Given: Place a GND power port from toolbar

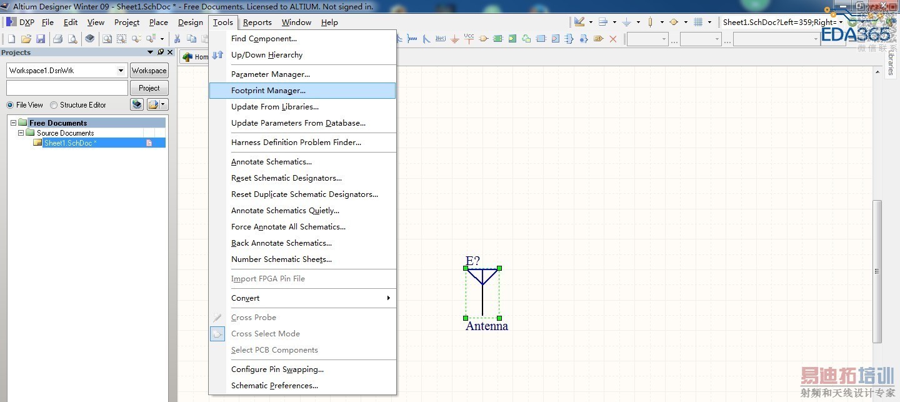Looking at the screenshot, I should (454, 39).
